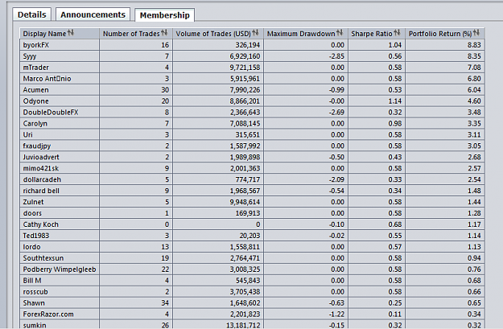Select the byorkFX member name
503x329 pixels.
click(x=36, y=45)
